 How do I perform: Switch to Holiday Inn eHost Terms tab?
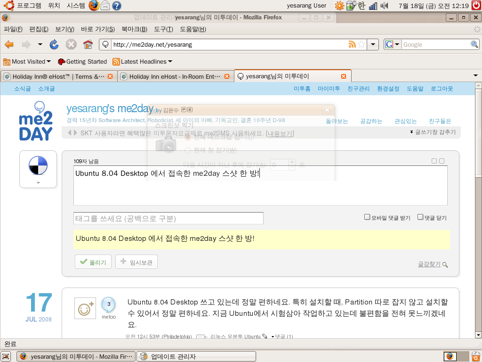click(58, 76)
